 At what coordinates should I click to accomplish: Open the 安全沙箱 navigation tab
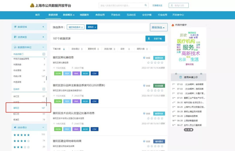pos(147,15)
